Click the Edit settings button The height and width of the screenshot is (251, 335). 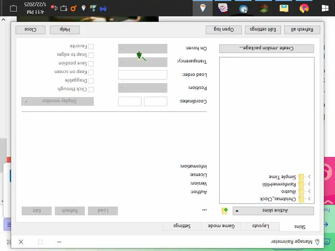click(x=263, y=30)
